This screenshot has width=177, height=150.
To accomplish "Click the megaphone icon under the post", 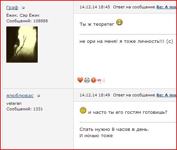I will point(101,81).
